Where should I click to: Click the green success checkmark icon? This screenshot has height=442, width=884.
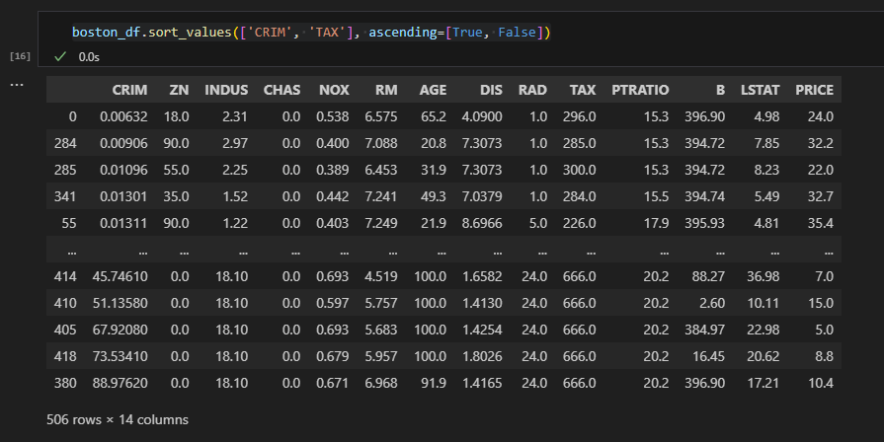pyautogui.click(x=60, y=56)
